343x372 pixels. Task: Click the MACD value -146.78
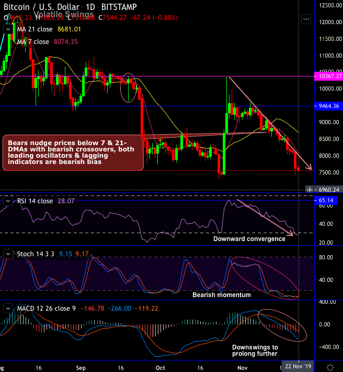(x=93, y=309)
